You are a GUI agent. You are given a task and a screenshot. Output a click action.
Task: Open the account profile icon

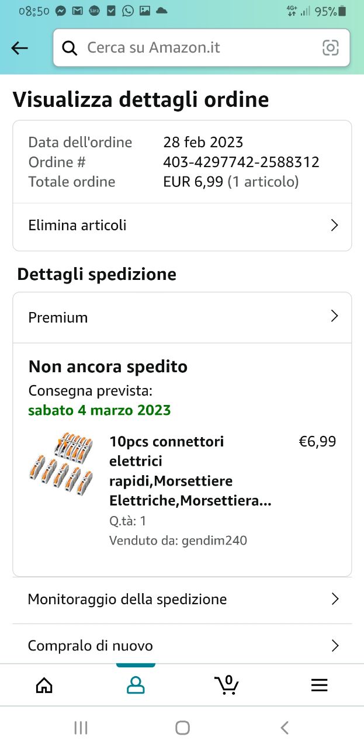136,685
